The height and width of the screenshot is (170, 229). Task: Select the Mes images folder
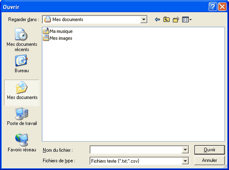pos(57,38)
